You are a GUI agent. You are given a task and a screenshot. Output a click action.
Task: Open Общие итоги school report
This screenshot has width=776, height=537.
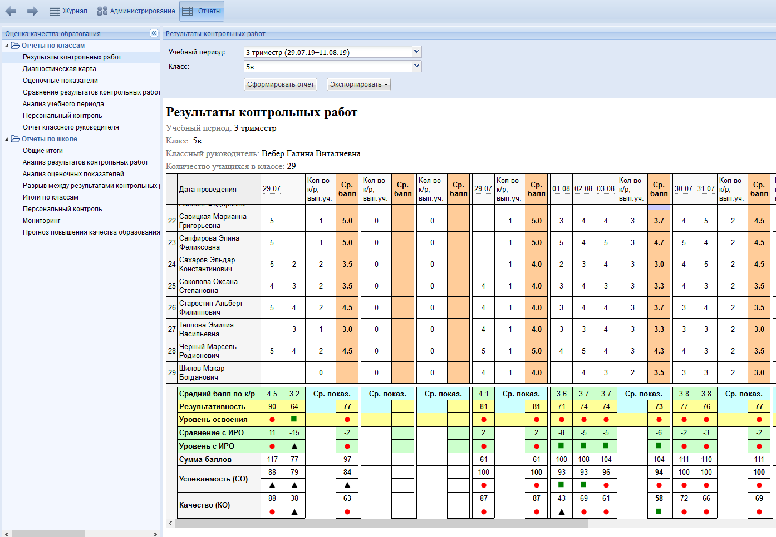click(x=43, y=151)
